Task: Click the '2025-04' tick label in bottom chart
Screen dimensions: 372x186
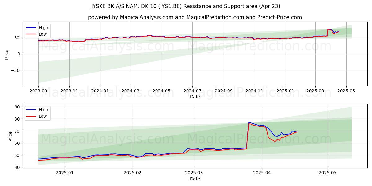Action: [262, 173]
